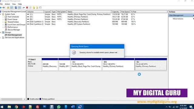Select Device Manager in the tree

tap(14, 30)
